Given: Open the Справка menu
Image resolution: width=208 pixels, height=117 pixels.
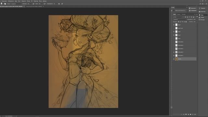Looking at the screenshot, I should point(45,1).
